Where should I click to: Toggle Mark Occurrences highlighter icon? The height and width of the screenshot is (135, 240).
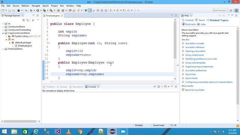[x=90, y=10]
